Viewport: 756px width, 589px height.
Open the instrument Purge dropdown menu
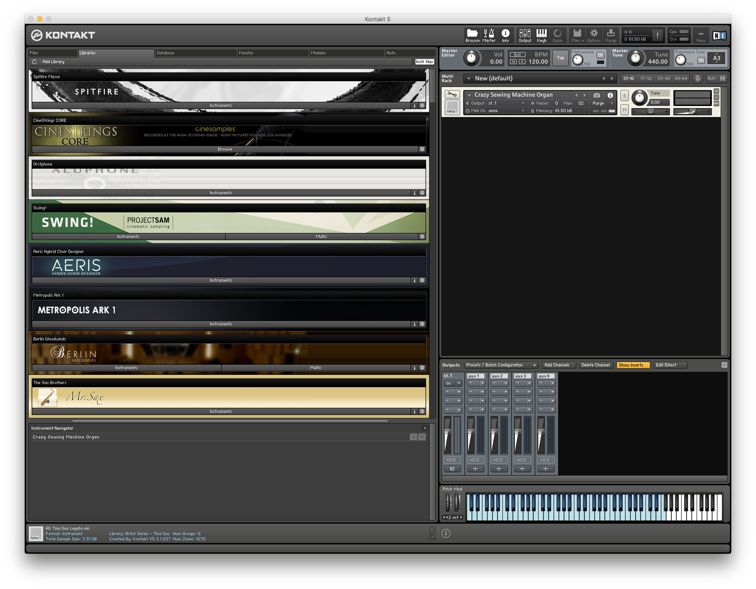click(603, 103)
